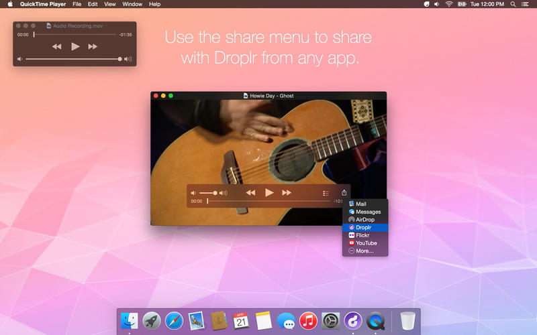Mute video using the low-volume speaker icon

pyautogui.click(x=193, y=193)
